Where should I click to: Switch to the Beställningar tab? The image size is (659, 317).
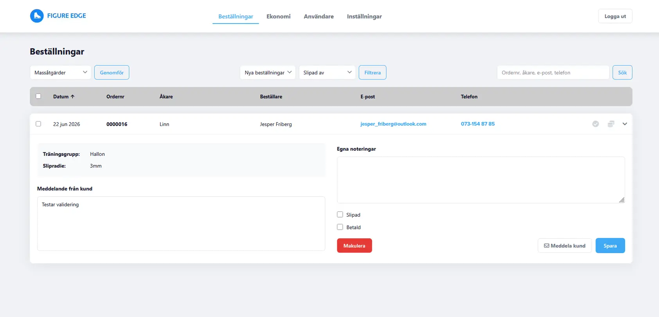point(236,16)
